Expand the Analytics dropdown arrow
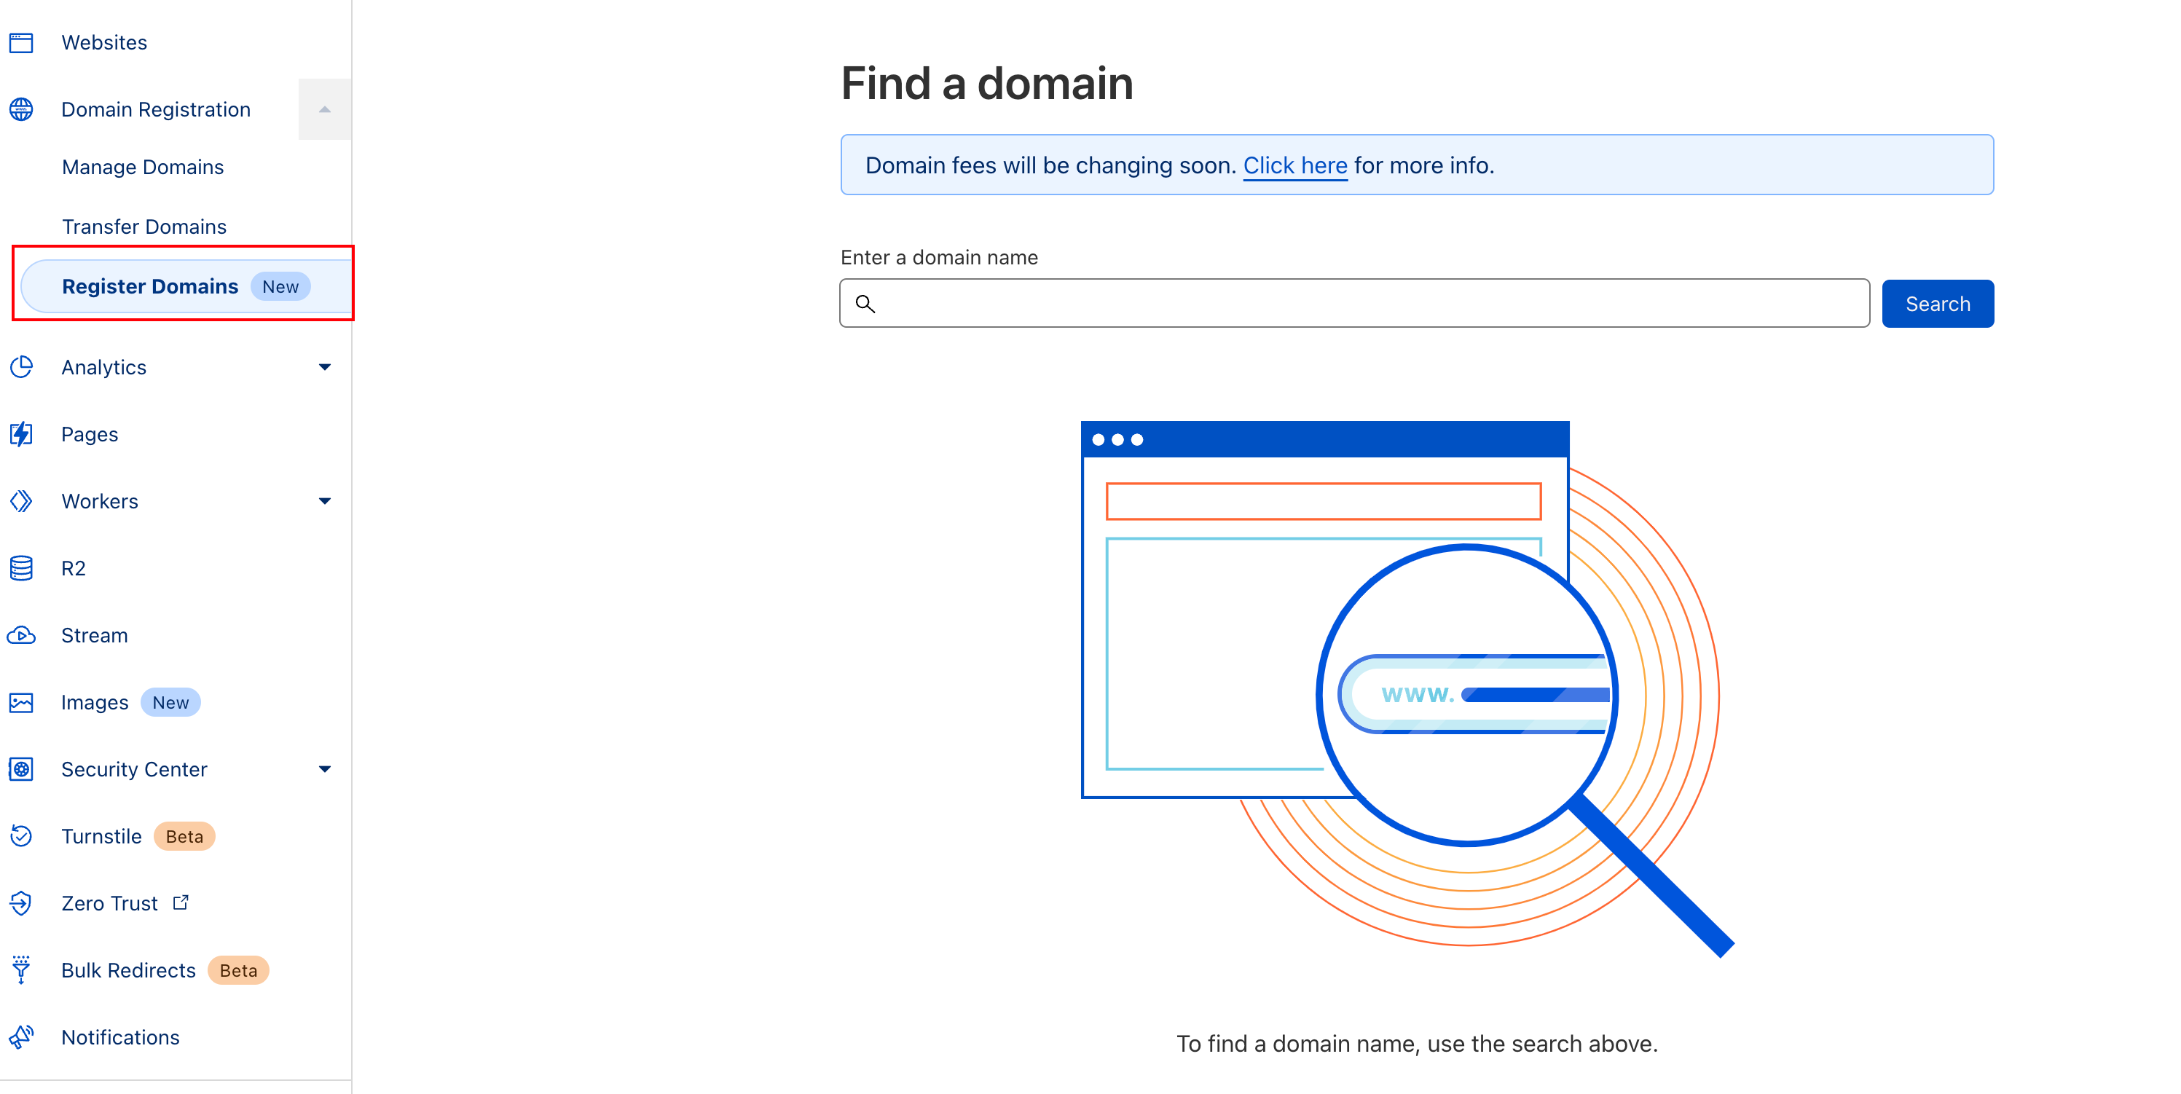The height and width of the screenshot is (1094, 2181). tap(324, 366)
